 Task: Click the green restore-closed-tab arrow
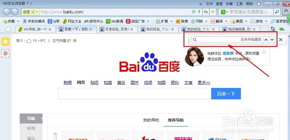[282, 29]
